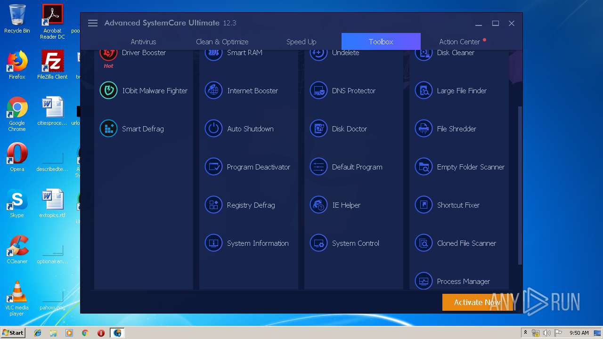The width and height of the screenshot is (603, 339).
Task: Launch IObit Malware Fighter icon
Action: point(108,90)
